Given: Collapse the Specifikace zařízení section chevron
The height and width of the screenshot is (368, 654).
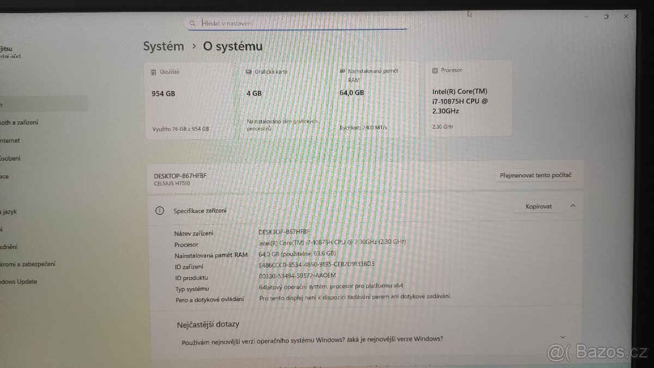Looking at the screenshot, I should point(572,207).
